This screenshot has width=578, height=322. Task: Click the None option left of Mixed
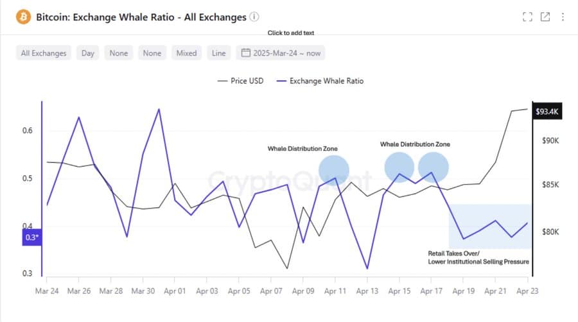coord(152,53)
